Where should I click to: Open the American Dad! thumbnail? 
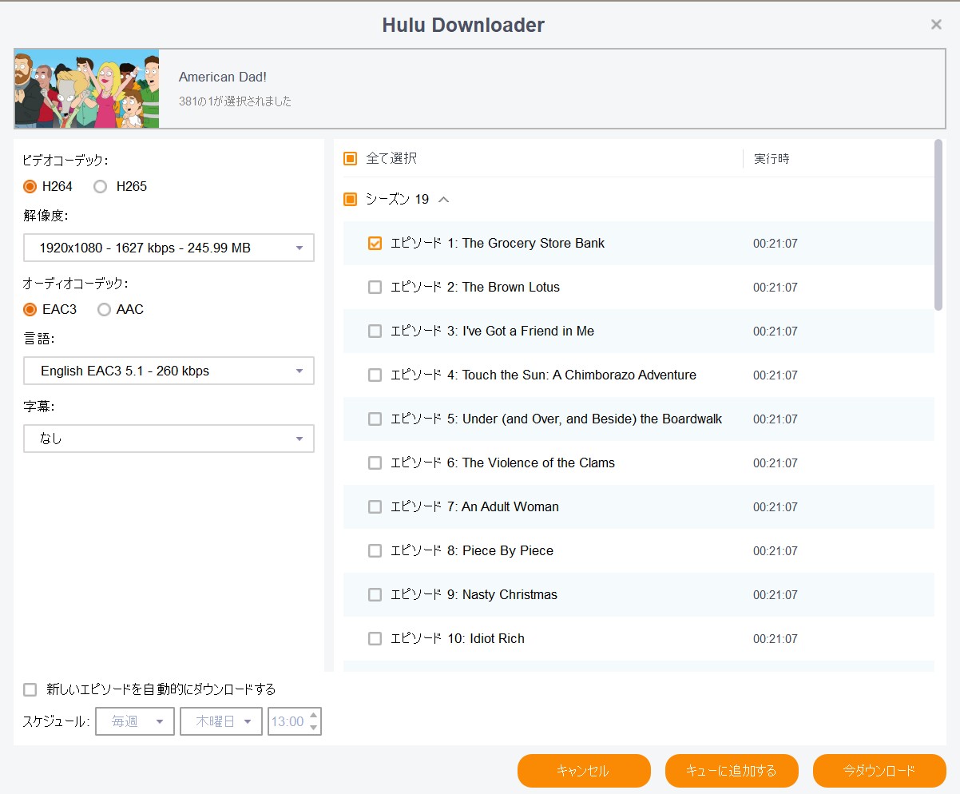pos(86,89)
